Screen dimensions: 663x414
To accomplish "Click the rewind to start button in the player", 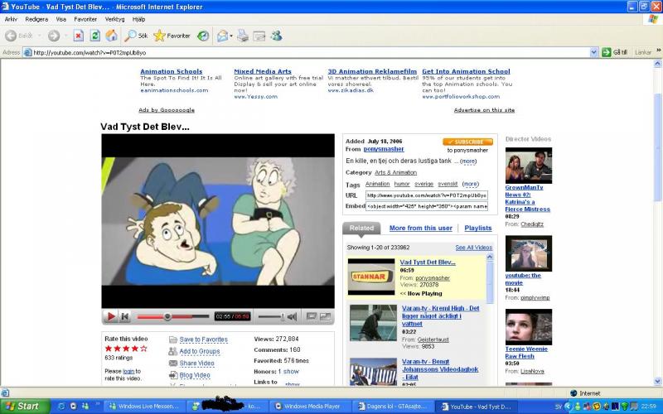I will pos(125,316).
